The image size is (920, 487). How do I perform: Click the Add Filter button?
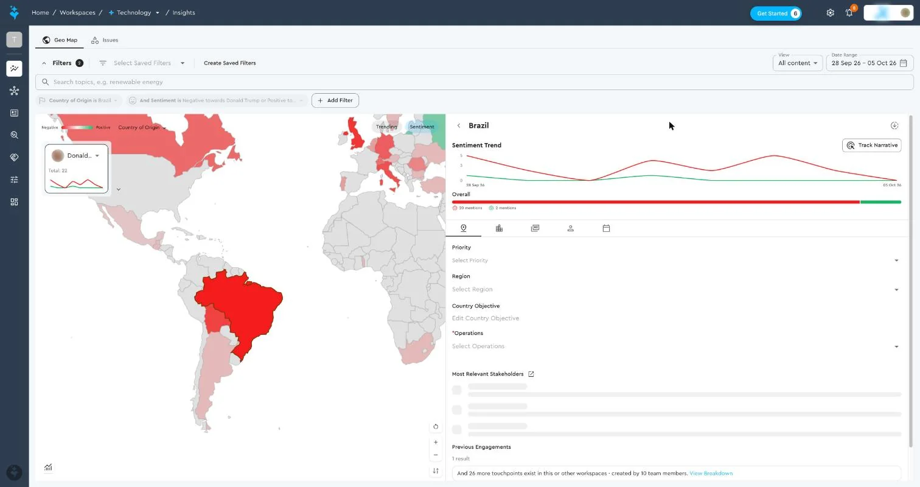[x=335, y=100]
